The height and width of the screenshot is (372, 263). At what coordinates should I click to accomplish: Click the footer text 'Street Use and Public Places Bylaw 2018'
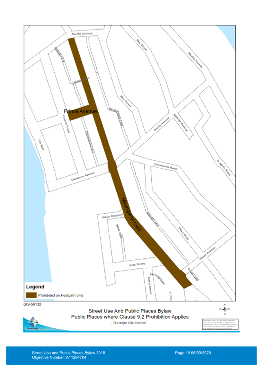pyautogui.click(x=69, y=352)
